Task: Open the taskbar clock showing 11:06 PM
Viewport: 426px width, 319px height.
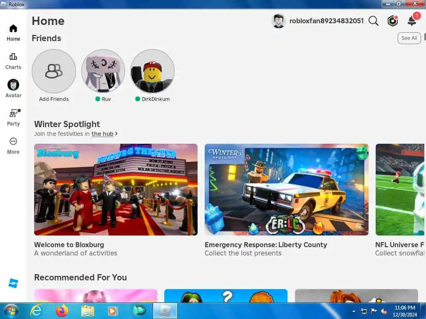Action: tap(405, 311)
